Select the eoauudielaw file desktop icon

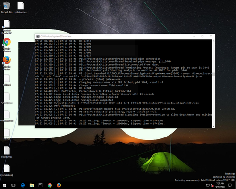pyautogui.click(x=7, y=116)
